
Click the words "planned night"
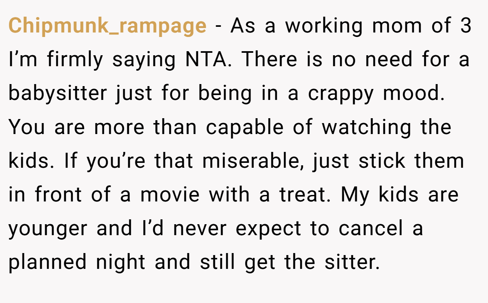pyautogui.click(x=77, y=262)
